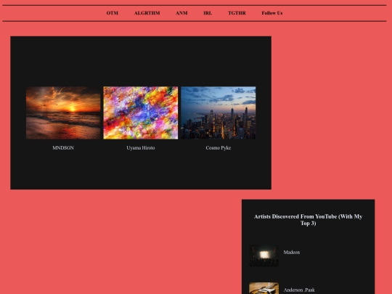Screen dimensions: 392x294
Task: Select the Anderson .Paak artist label
Action: pyautogui.click(x=299, y=290)
